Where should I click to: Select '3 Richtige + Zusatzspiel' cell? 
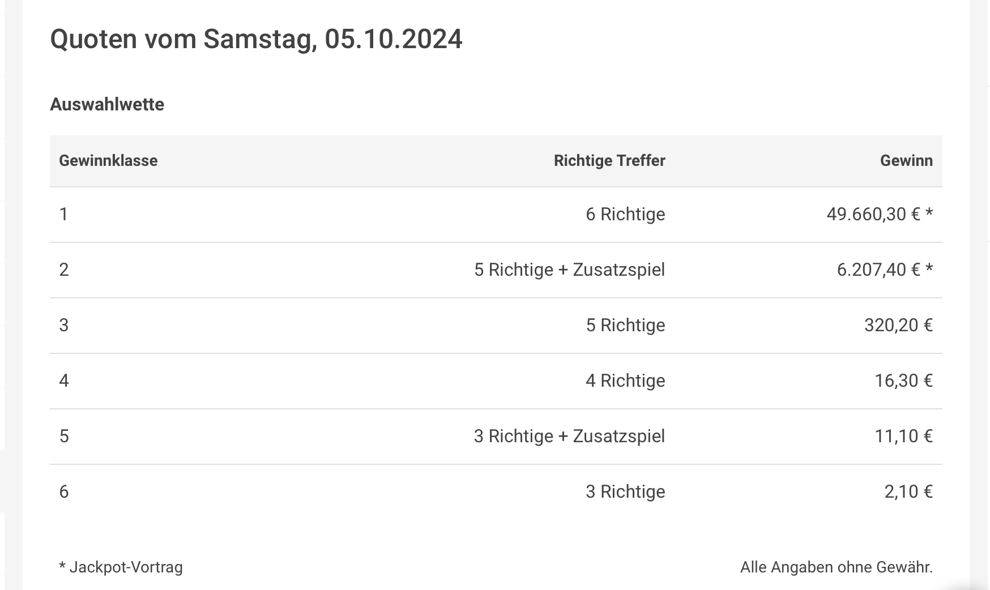point(569,437)
